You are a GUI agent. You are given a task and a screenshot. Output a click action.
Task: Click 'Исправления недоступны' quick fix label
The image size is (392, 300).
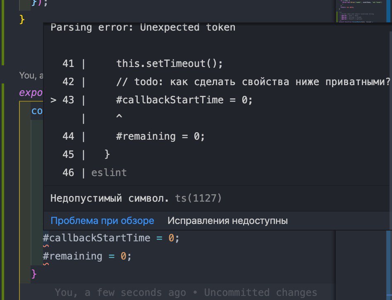tap(227, 221)
